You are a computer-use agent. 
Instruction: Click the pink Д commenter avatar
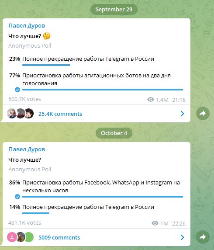[x=12, y=237]
